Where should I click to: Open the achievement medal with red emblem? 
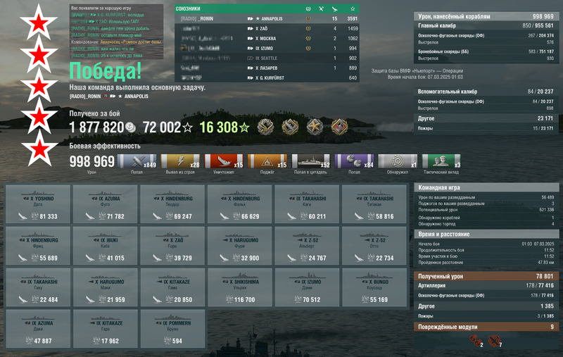coord(339,127)
